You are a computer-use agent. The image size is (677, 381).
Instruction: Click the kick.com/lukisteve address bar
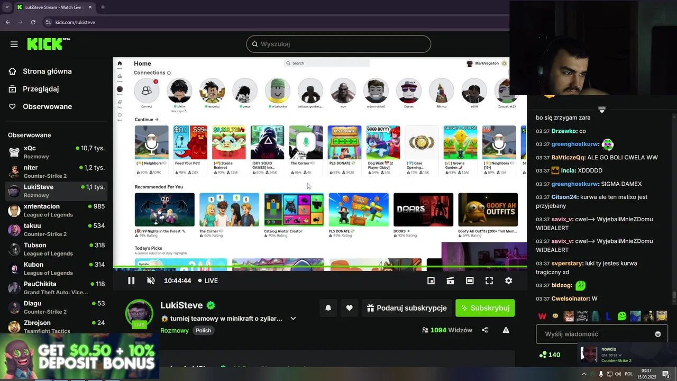[275, 22]
